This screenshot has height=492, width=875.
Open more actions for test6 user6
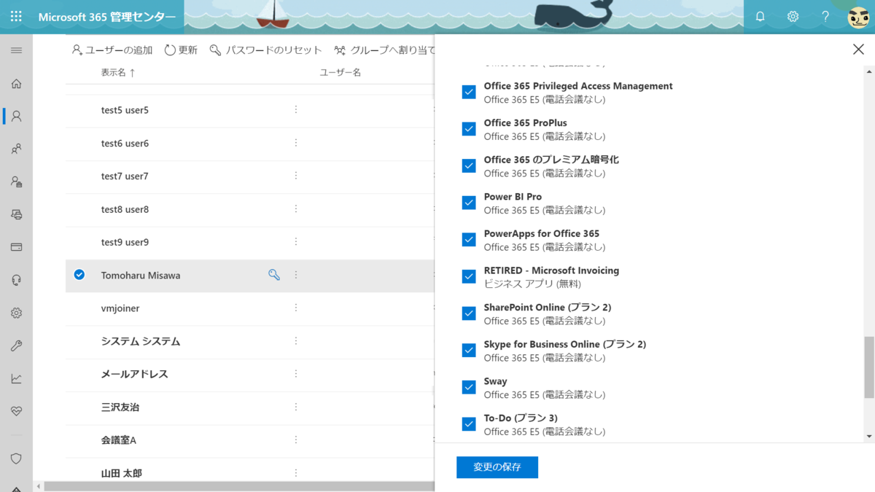[296, 143]
